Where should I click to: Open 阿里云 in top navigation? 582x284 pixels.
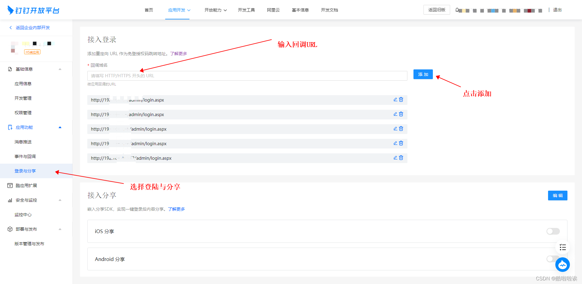[273, 10]
